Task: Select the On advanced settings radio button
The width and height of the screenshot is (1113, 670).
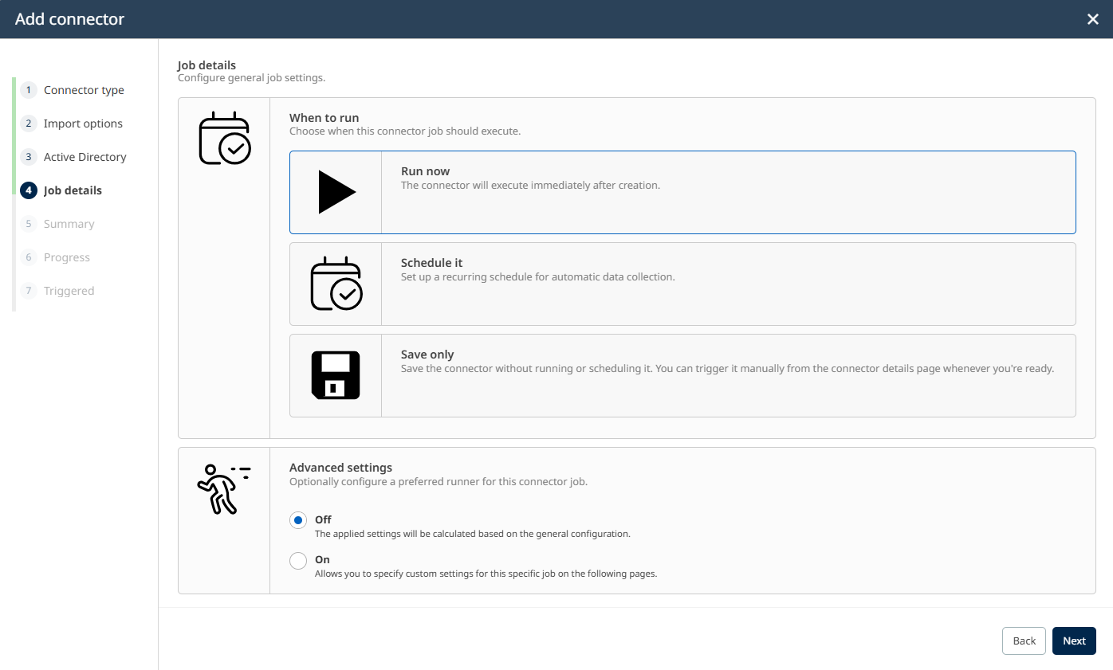Action: click(298, 561)
